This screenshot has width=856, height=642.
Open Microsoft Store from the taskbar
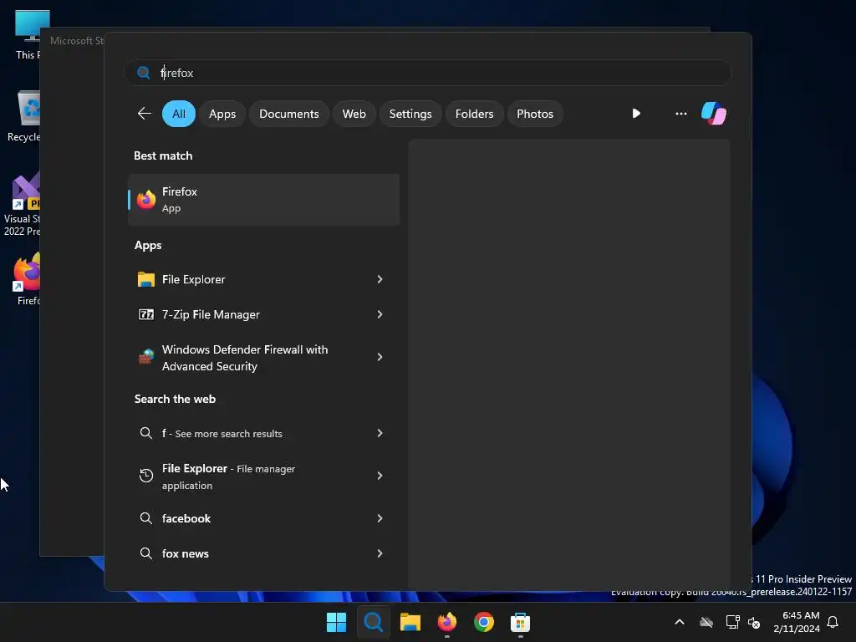(520, 622)
